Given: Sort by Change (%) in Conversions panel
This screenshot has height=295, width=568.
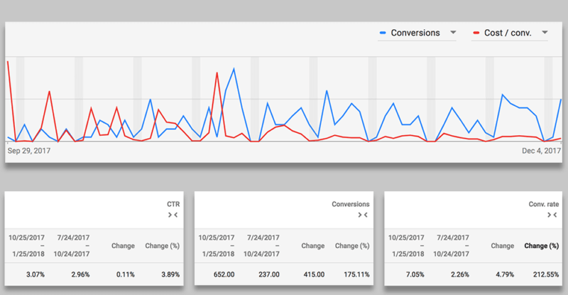Looking at the screenshot, I should point(352,245).
